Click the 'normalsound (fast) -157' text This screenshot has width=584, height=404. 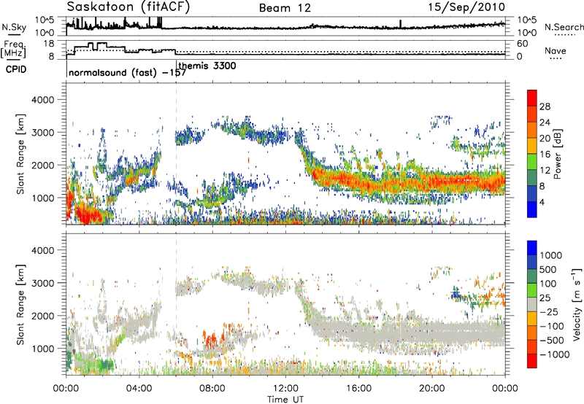[127, 72]
